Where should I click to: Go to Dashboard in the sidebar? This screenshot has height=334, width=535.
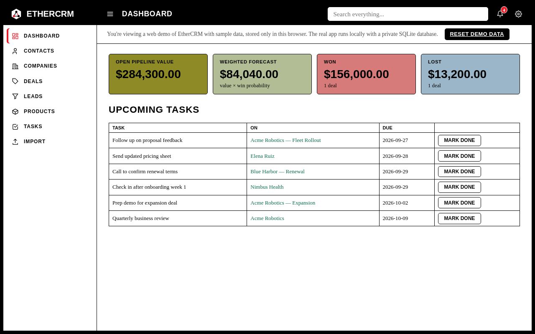coord(50,36)
